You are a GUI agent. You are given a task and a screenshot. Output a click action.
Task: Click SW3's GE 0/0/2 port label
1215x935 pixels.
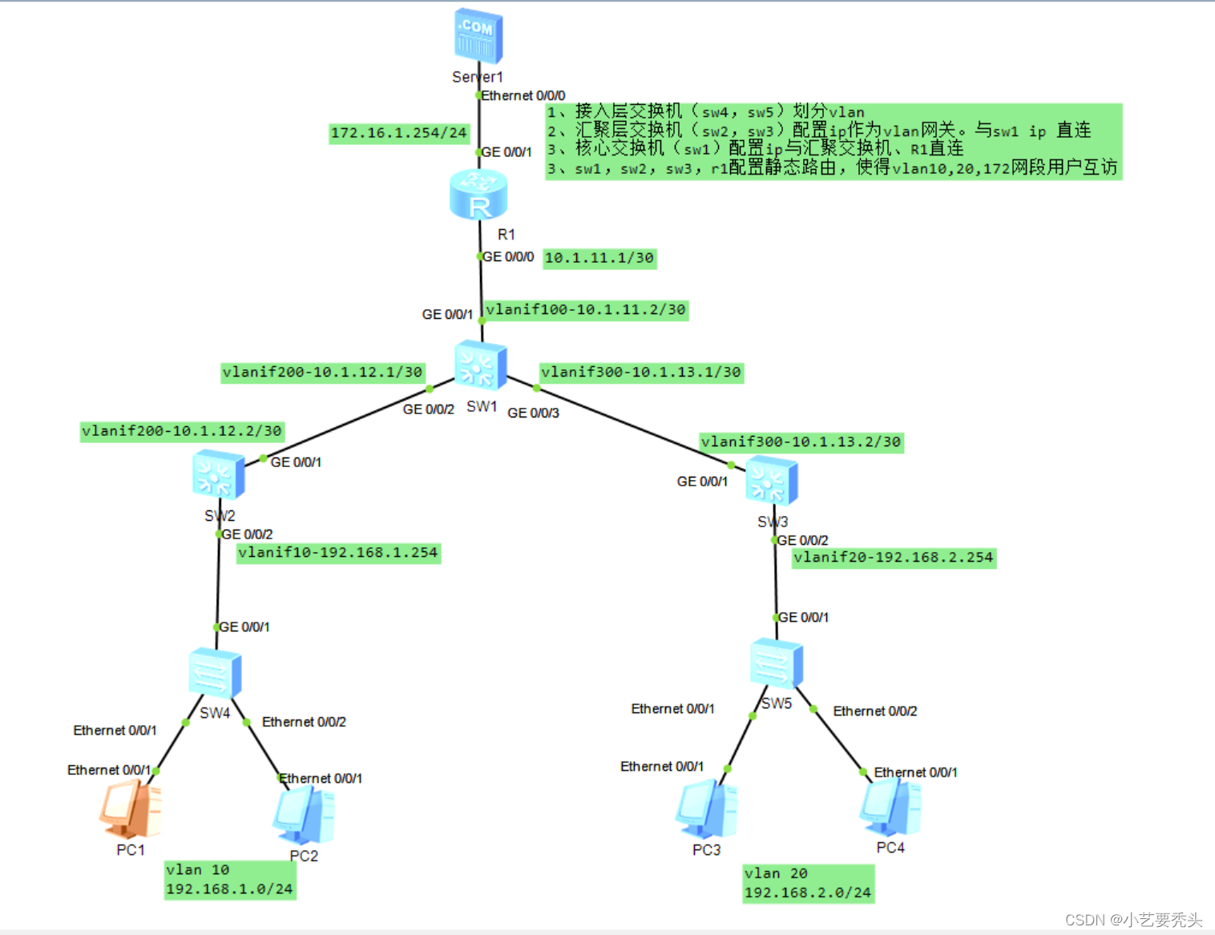[803, 541]
